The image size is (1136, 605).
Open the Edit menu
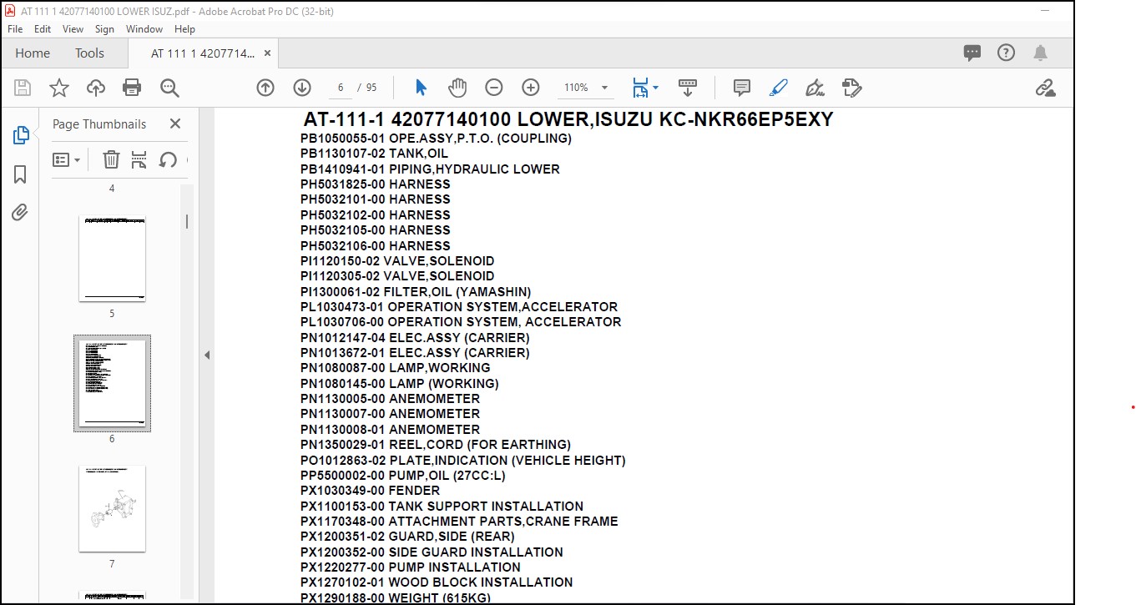point(43,28)
